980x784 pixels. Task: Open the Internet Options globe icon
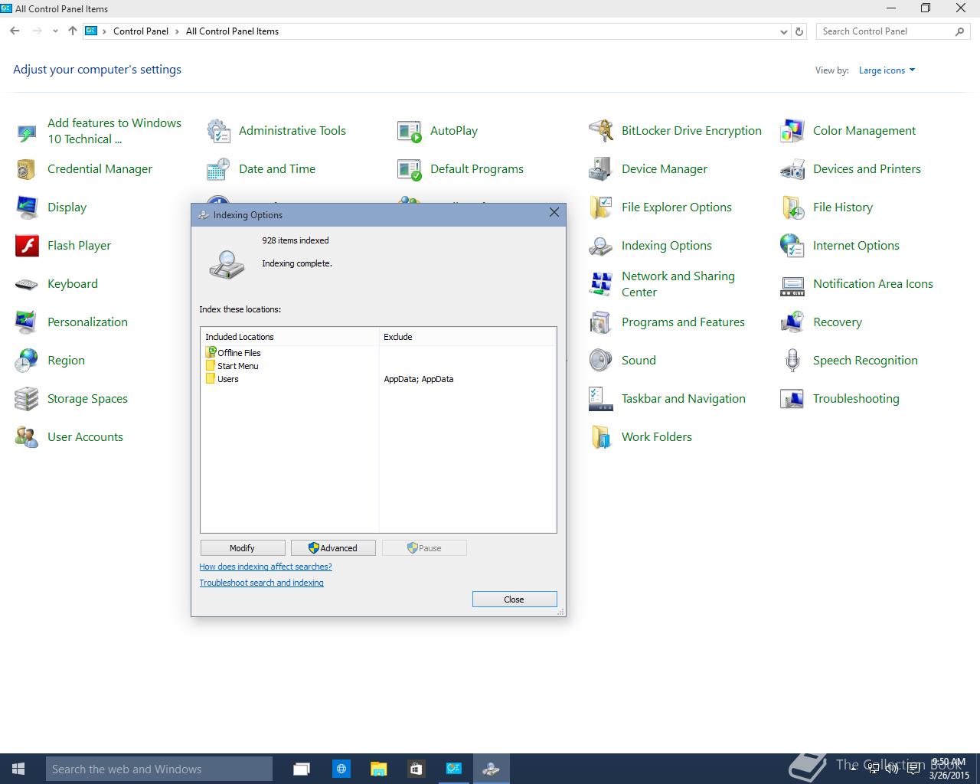coord(792,246)
